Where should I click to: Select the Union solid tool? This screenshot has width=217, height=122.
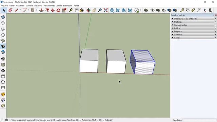click(x=158, y=10)
